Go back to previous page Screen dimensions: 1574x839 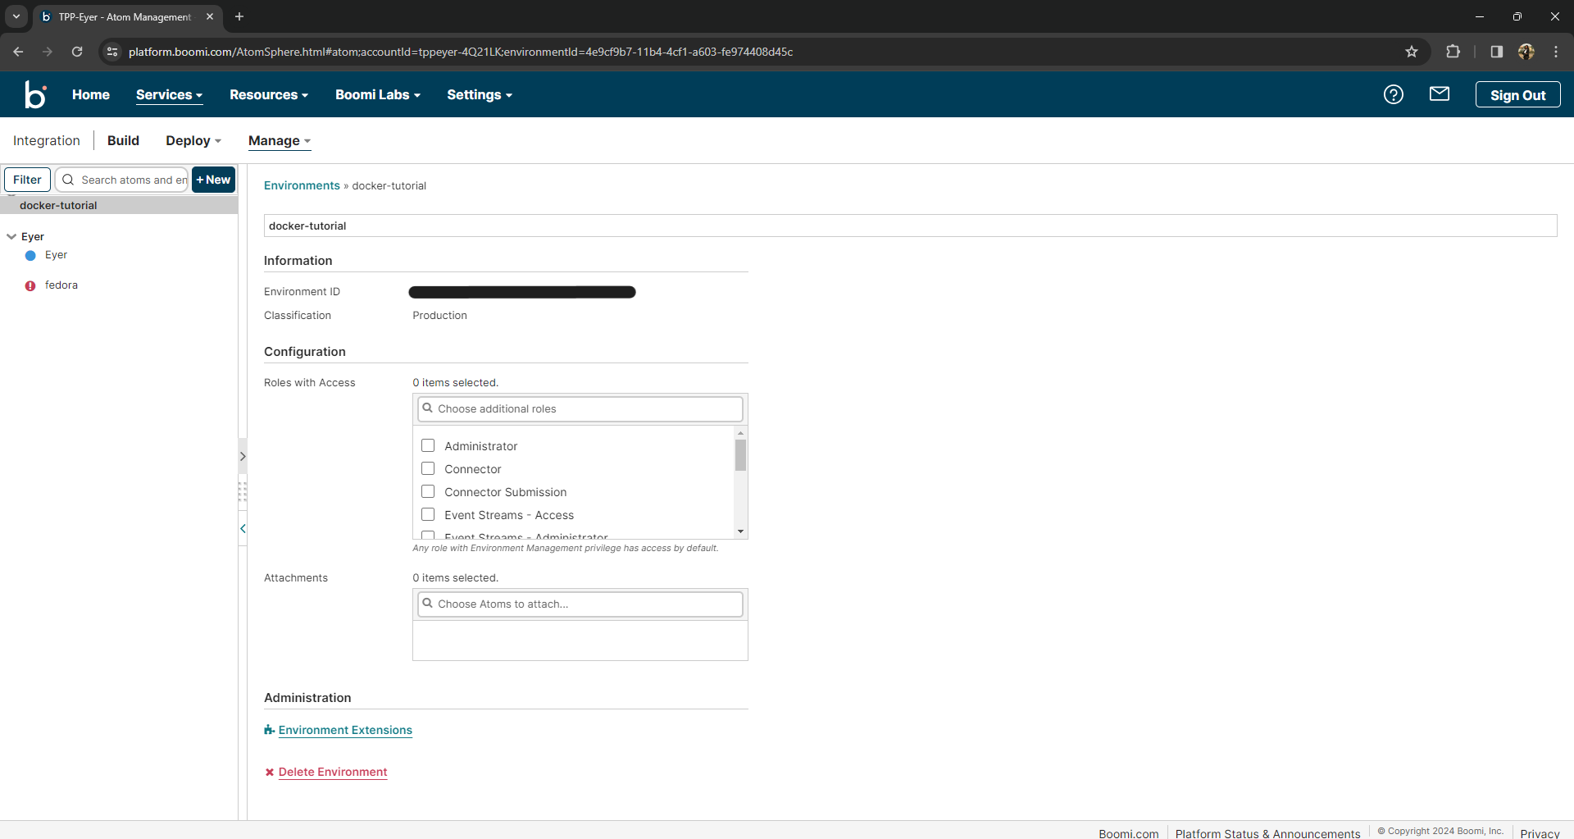(18, 52)
